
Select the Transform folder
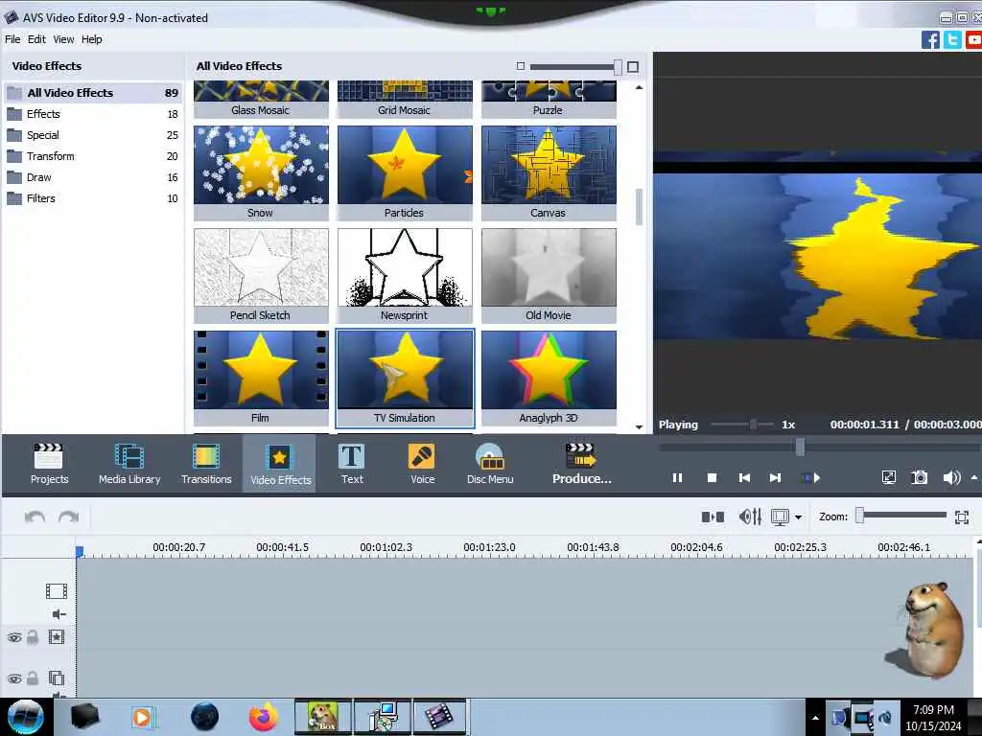click(93, 156)
